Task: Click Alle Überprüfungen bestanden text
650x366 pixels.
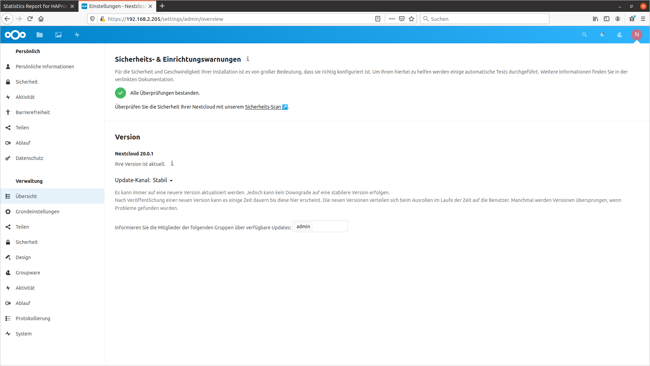Action: pos(165,93)
